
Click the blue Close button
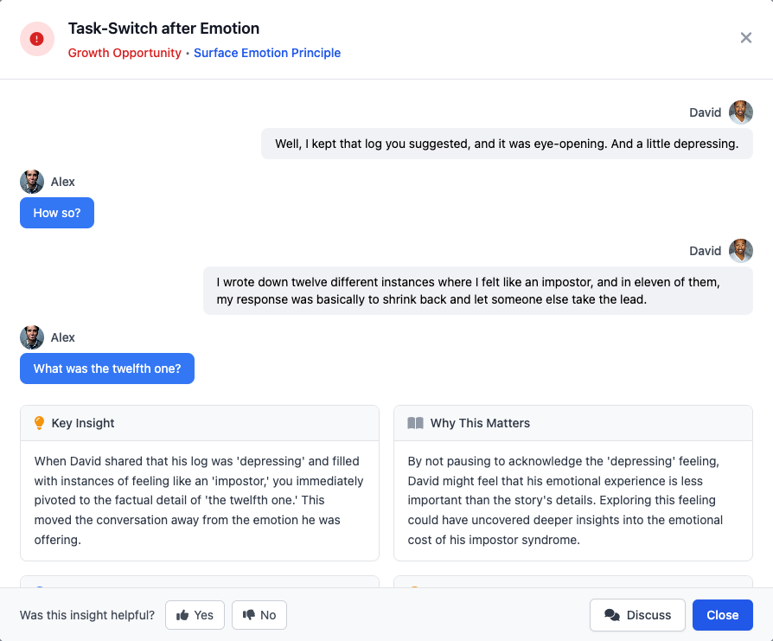[722, 614]
